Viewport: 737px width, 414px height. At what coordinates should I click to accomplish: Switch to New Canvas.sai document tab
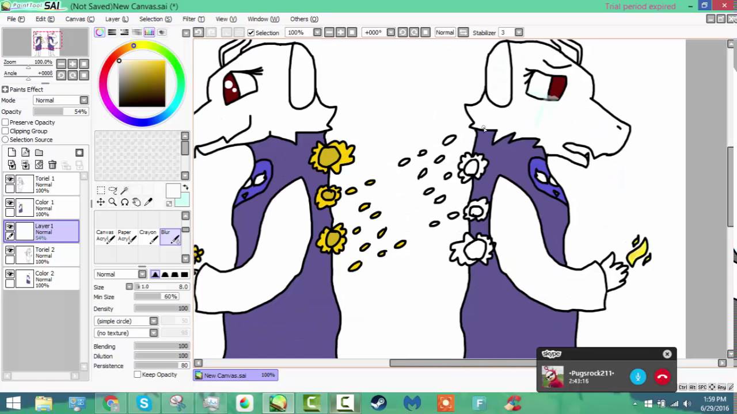(x=235, y=375)
